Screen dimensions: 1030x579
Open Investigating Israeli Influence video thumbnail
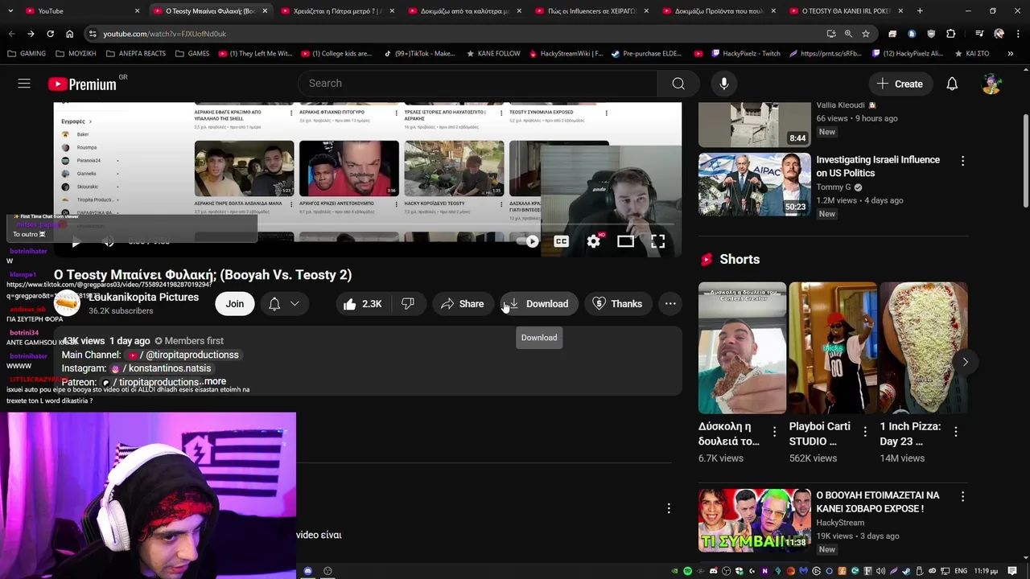(754, 184)
